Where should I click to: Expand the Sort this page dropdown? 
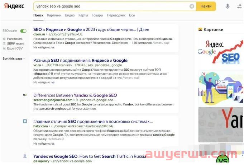click(x=14, y=58)
